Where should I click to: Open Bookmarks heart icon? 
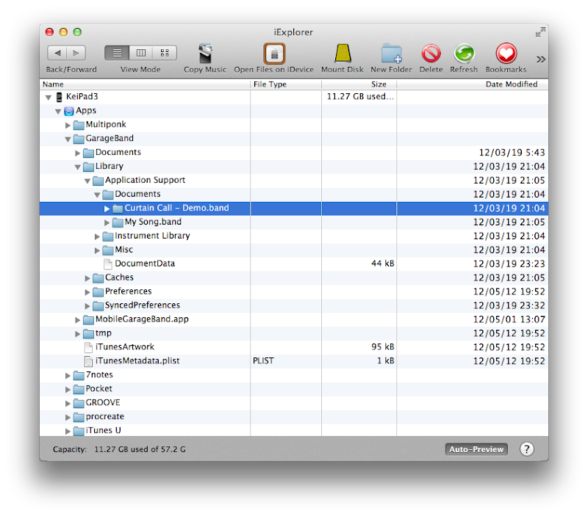click(x=506, y=54)
